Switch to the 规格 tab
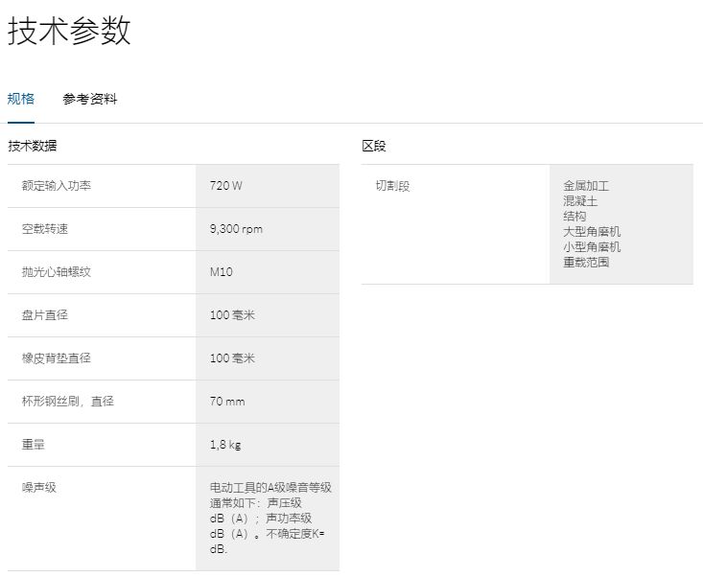Screen dimensions: 703x577 point(21,99)
